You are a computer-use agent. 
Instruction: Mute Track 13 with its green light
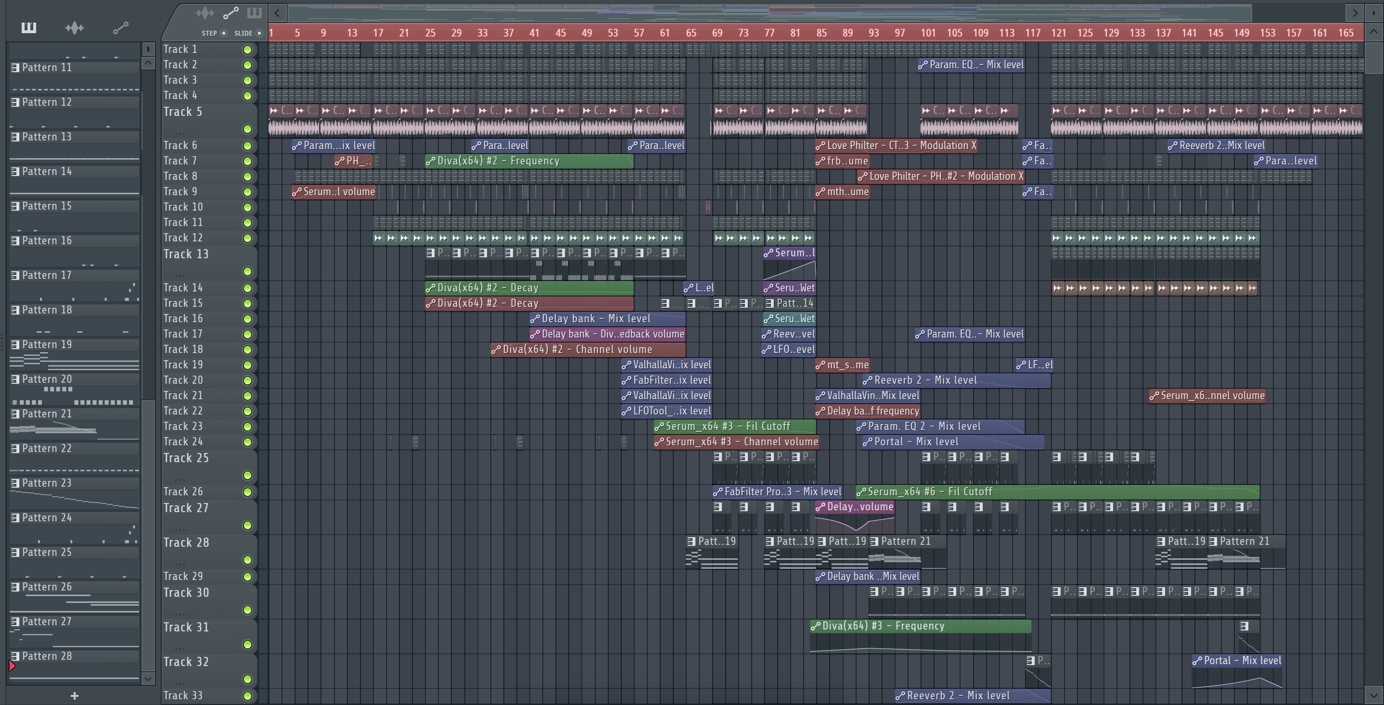pos(248,272)
